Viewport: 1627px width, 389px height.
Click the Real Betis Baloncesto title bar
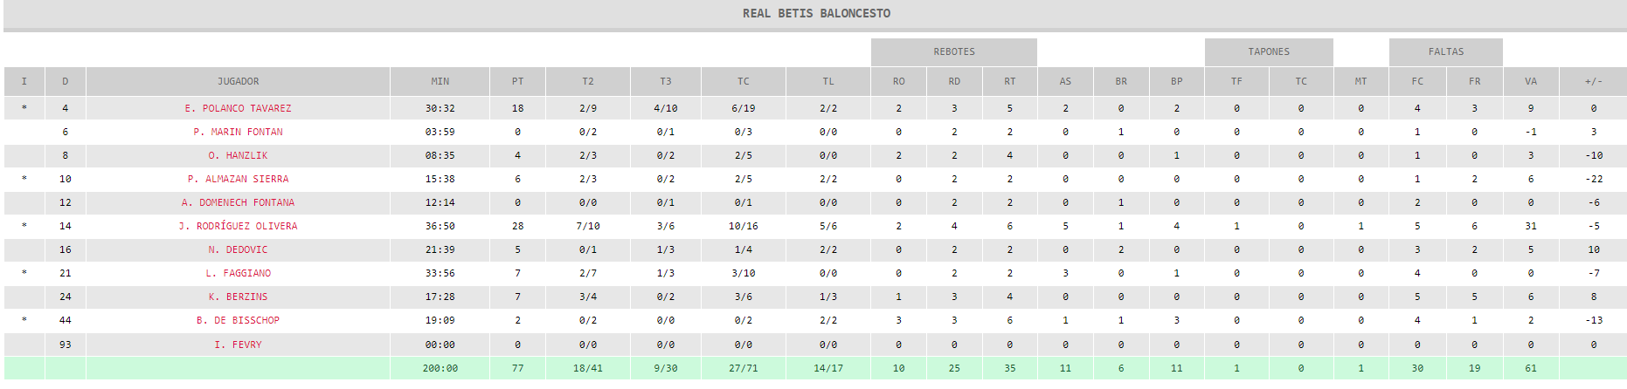point(814,14)
